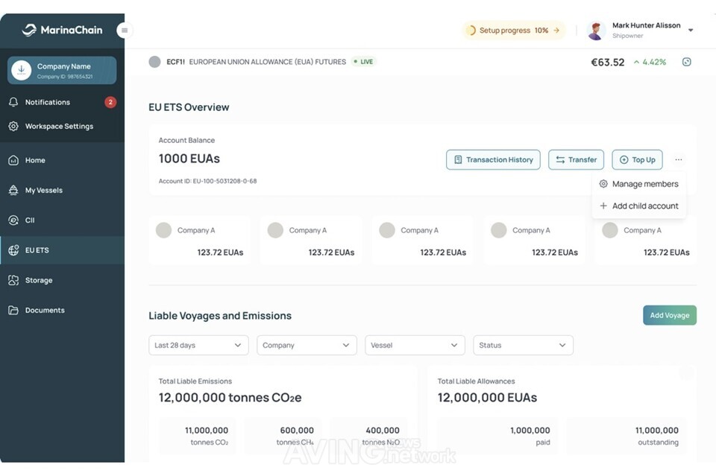This screenshot has width=716, height=476.
Task: Click the 1000 EUAs account balance
Action: (x=189, y=159)
